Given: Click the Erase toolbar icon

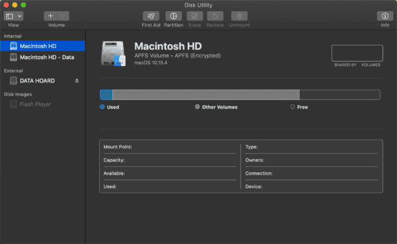Looking at the screenshot, I should point(195,16).
